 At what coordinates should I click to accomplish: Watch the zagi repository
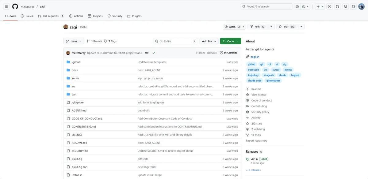coord(232,27)
